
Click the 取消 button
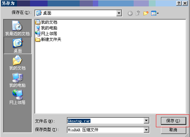[x=173, y=130]
